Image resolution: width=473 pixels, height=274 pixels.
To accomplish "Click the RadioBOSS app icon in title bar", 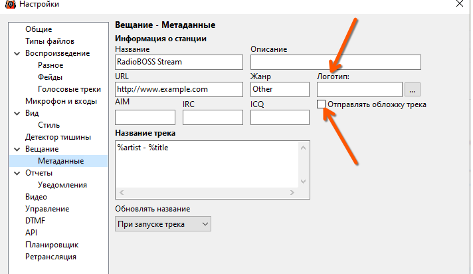I will click(7, 5).
